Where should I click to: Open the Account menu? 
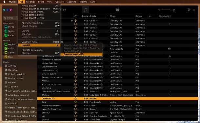(x=71, y=2)
